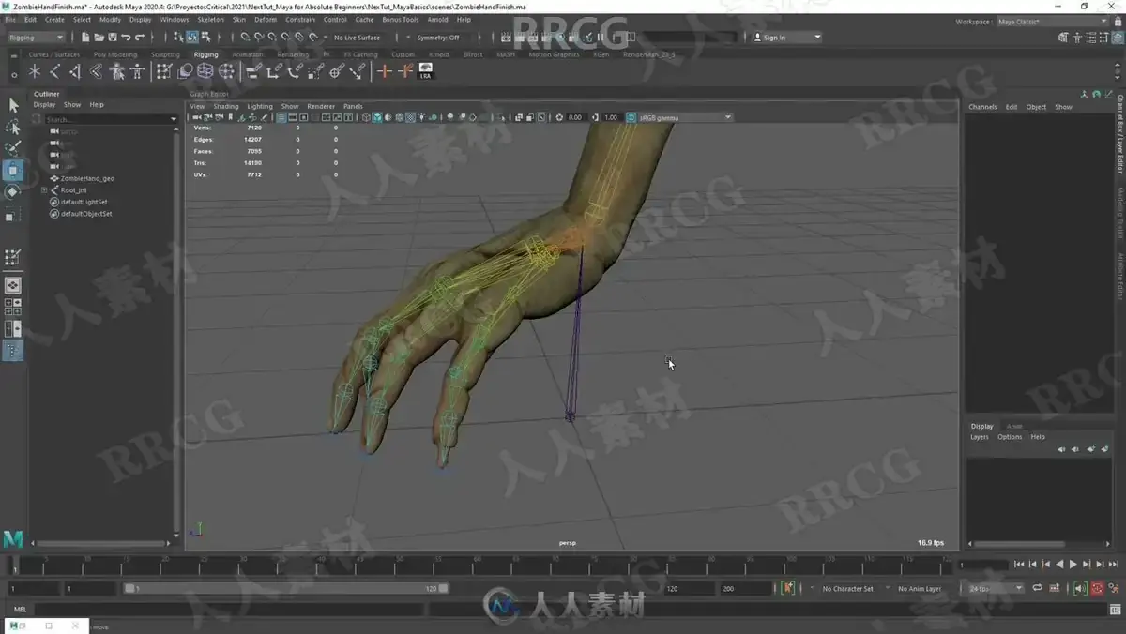Expand the Root_jnt node in Outliner

tap(43, 189)
